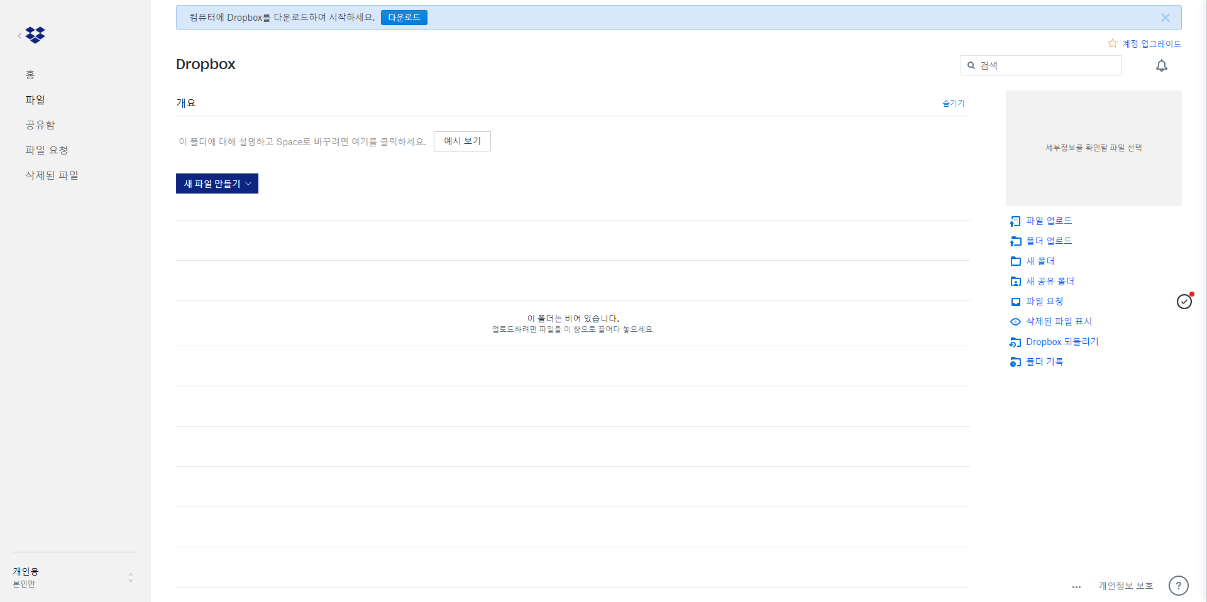Image resolution: width=1207 pixels, height=602 pixels.
Task: Click the 파일 업로드 link
Action: 1049,221
